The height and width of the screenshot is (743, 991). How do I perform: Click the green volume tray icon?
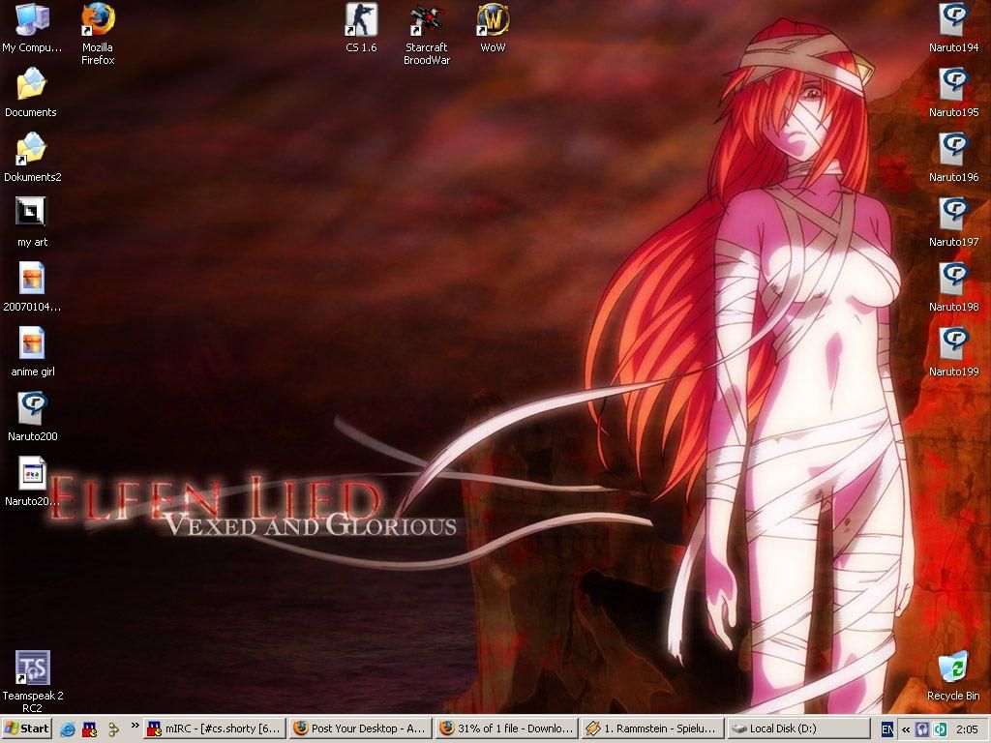940,729
